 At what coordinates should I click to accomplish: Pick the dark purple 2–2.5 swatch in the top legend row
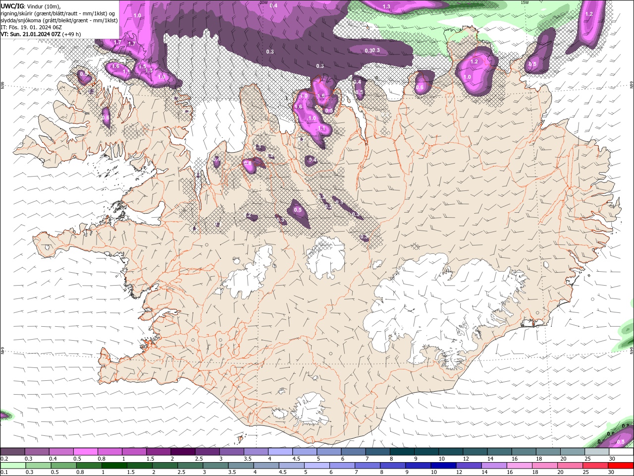(183, 452)
